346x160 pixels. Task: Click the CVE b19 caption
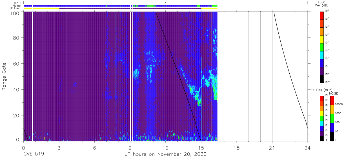point(34,154)
